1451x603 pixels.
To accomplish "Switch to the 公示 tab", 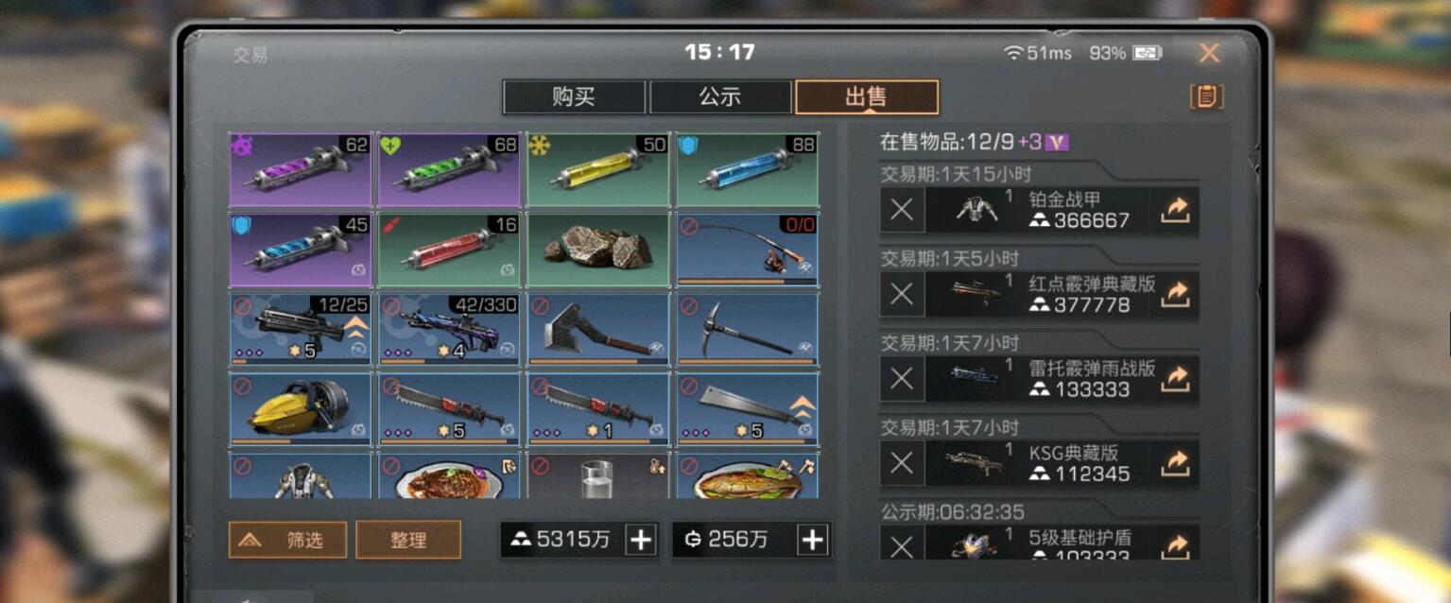I will [x=720, y=97].
